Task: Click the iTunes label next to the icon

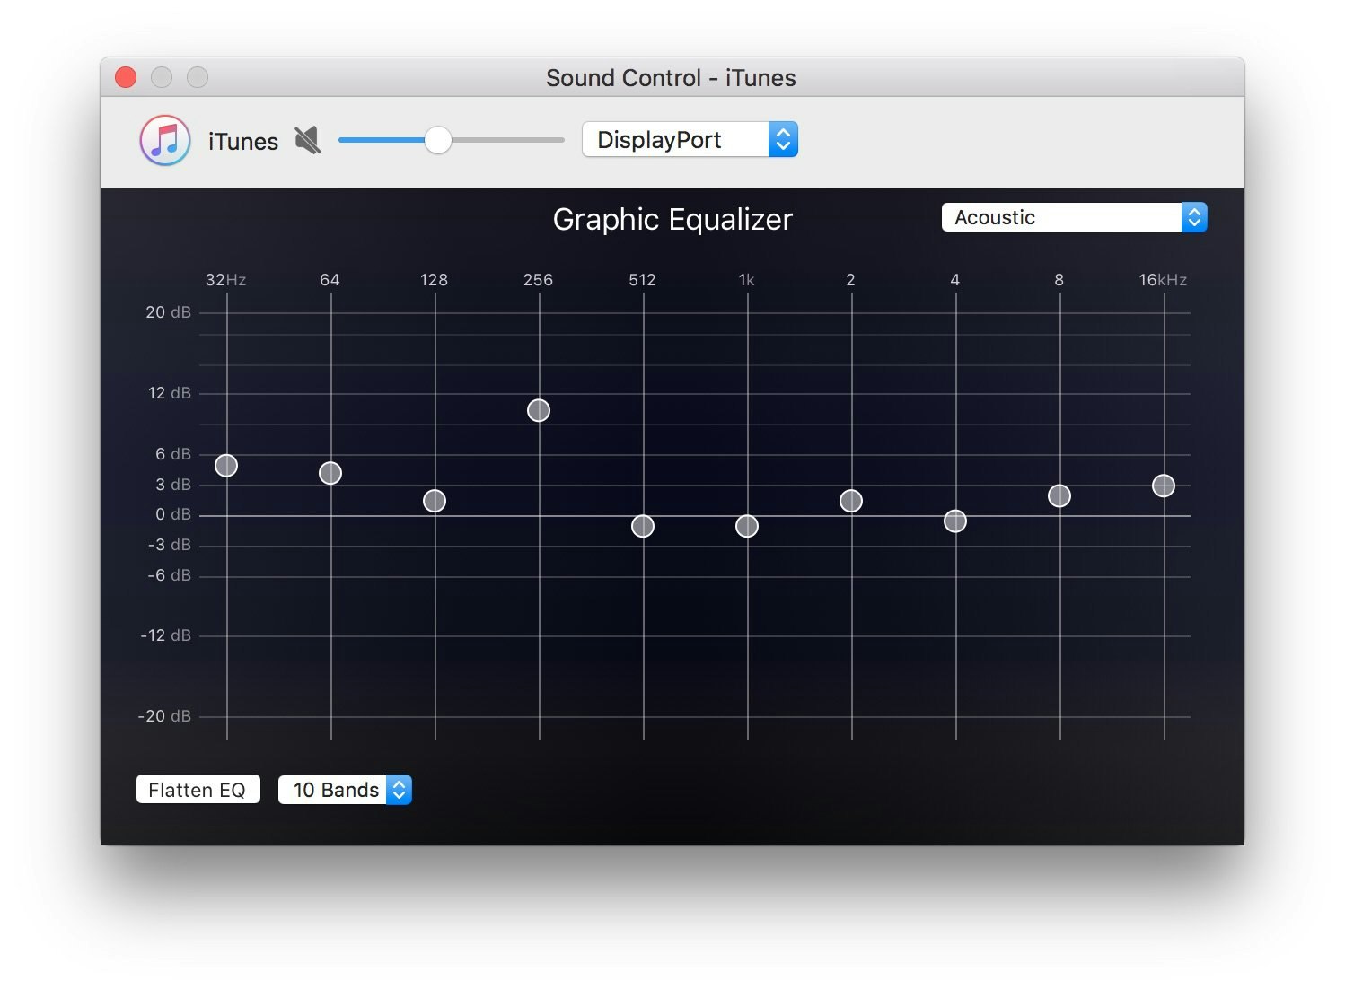Action: click(242, 140)
